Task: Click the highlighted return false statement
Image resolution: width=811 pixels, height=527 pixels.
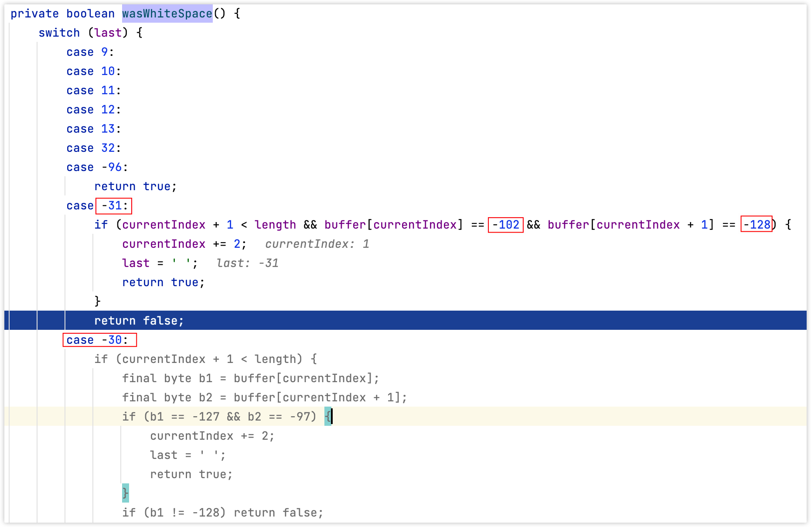Action: coord(139,321)
